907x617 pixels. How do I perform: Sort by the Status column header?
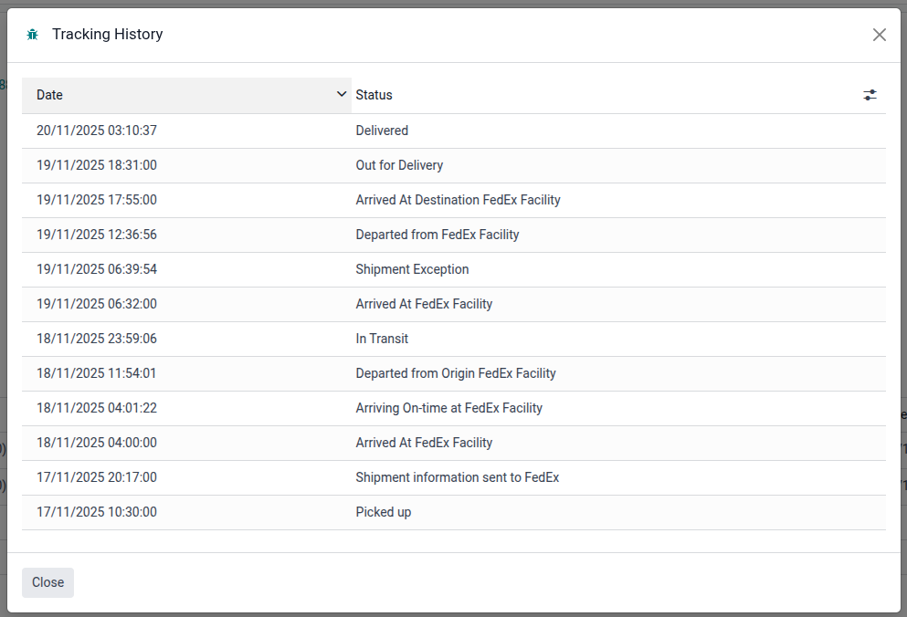[374, 96]
